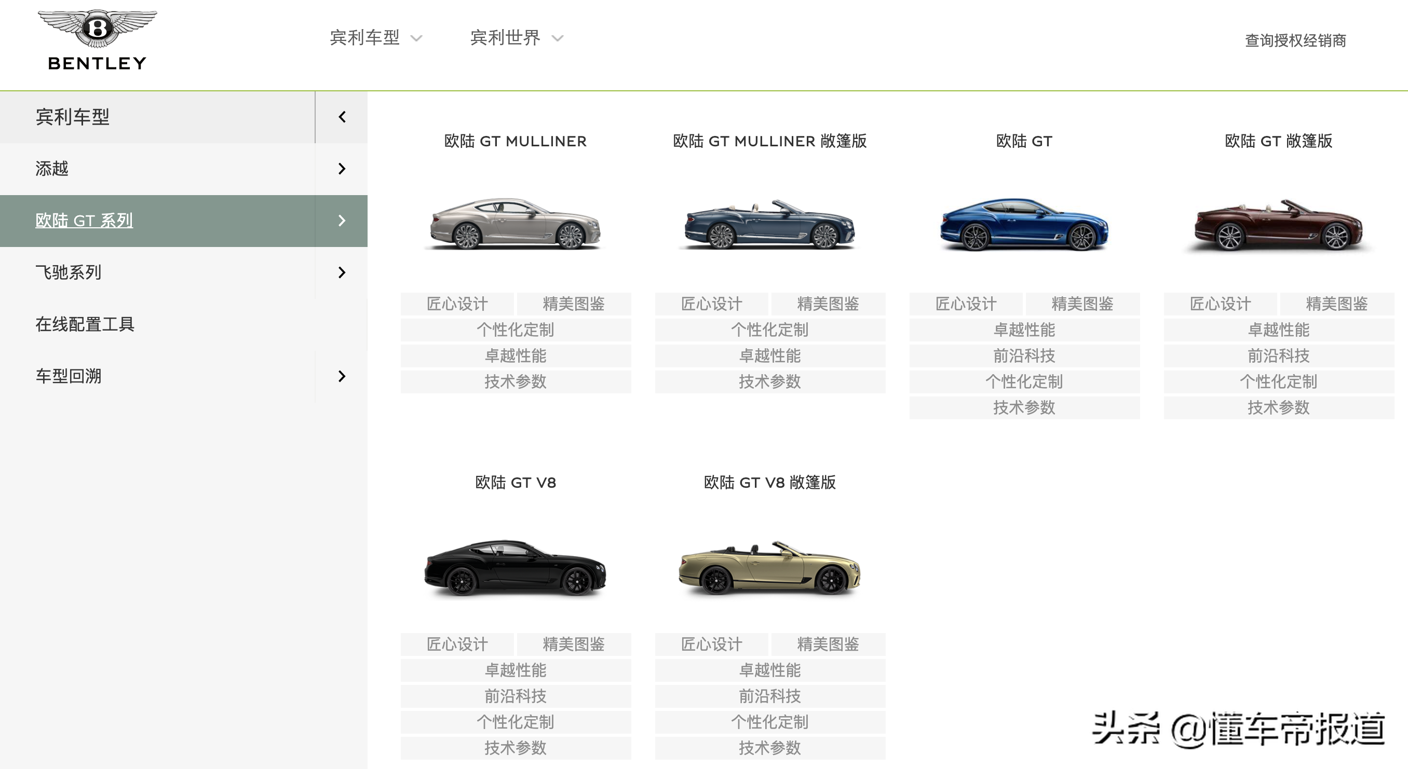Open 个性化定制 under black 欧陆 GT V8
The image size is (1408, 769).
coord(516,722)
